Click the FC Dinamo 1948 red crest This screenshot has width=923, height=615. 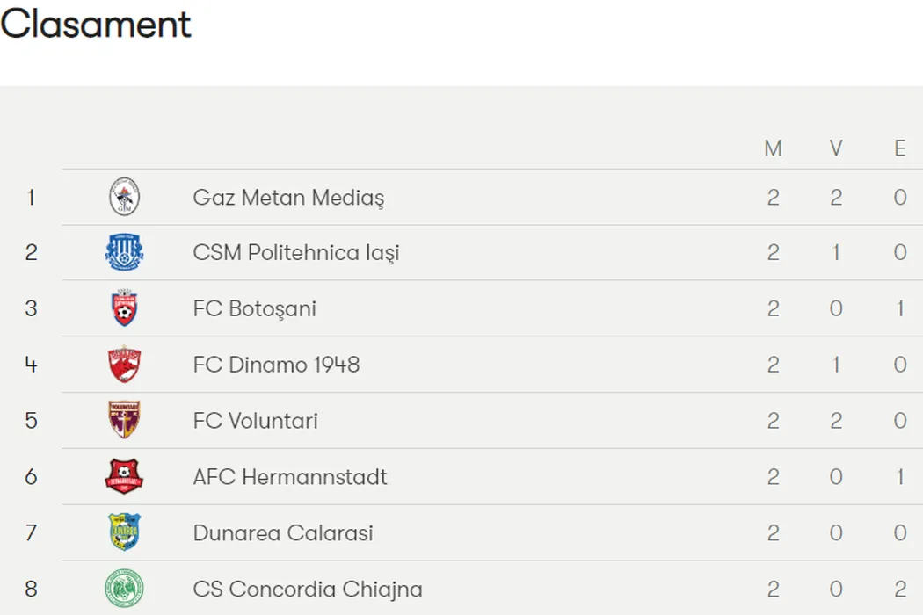coord(124,365)
